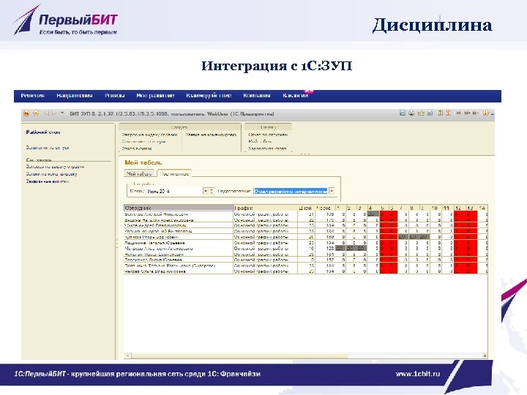Click Заявка на командировку under Создать
Viewport: 527px width, 395px height.
pyautogui.click(x=211, y=135)
